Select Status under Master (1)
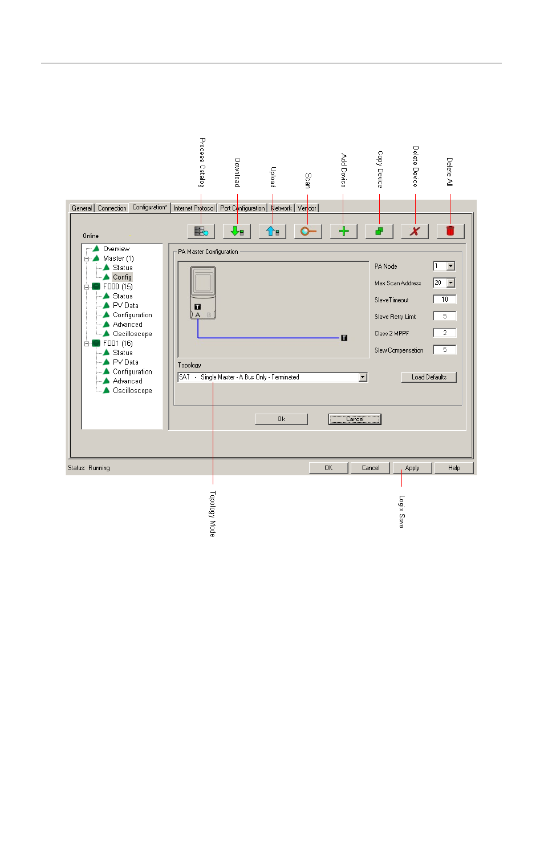 pos(123,268)
